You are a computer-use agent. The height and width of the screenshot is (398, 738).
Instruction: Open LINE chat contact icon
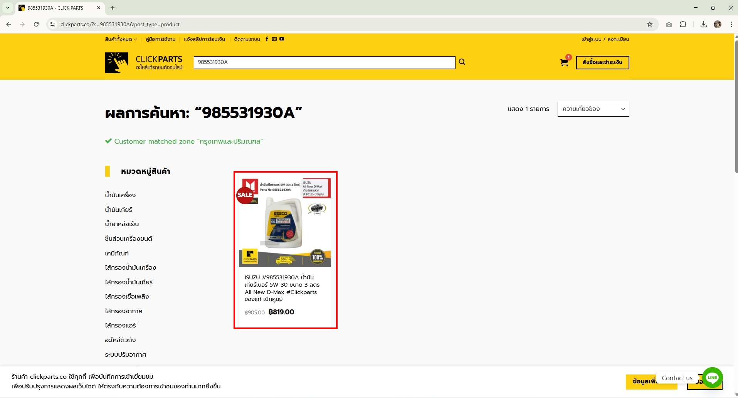coord(712,378)
